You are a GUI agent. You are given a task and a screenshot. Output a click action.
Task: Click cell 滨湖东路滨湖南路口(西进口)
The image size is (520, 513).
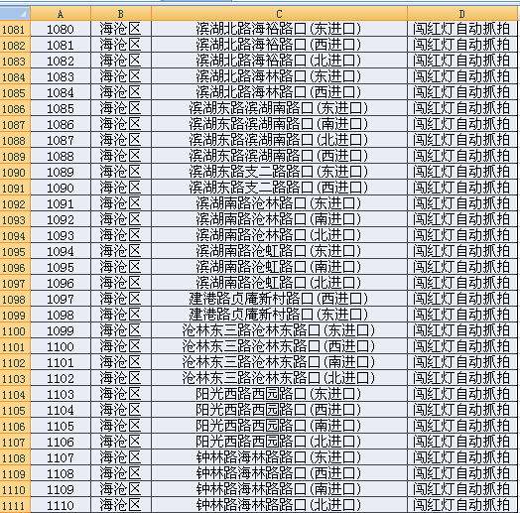279,156
